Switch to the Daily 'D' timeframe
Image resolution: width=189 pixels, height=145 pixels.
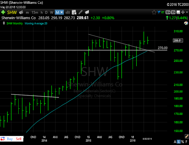46,12
